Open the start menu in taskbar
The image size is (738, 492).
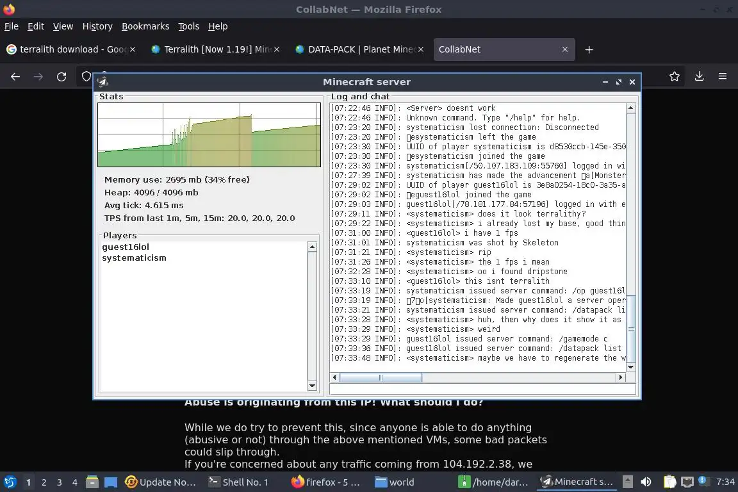coord(10,482)
